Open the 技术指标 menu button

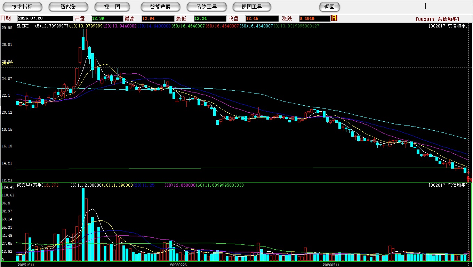[22, 7]
